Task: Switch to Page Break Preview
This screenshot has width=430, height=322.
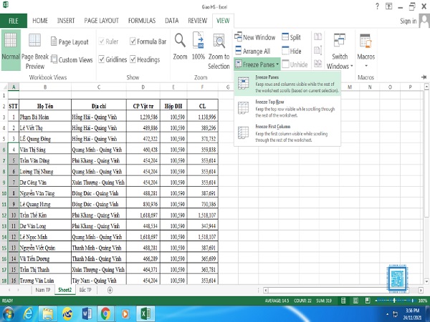Action: click(x=35, y=51)
